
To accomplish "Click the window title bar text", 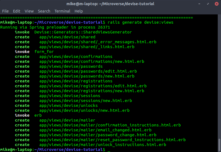I will tap(110, 4).
